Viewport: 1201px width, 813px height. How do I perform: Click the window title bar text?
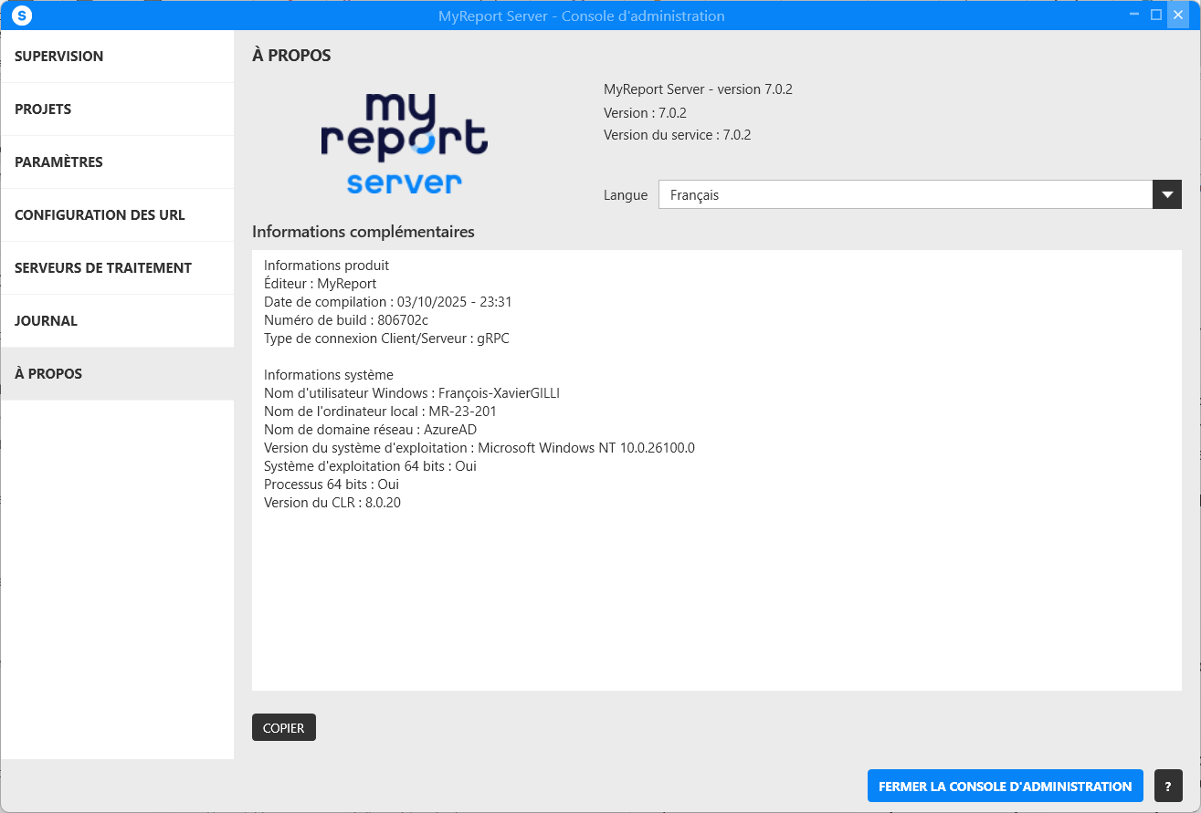point(580,16)
